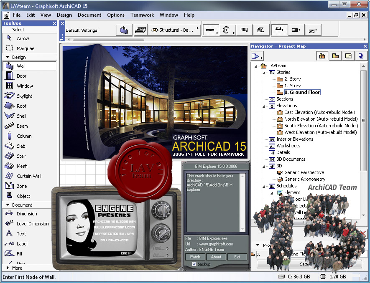Image resolution: width=370 pixels, height=283 pixels.
Task: Open the View menu
Action: click(x=46, y=15)
